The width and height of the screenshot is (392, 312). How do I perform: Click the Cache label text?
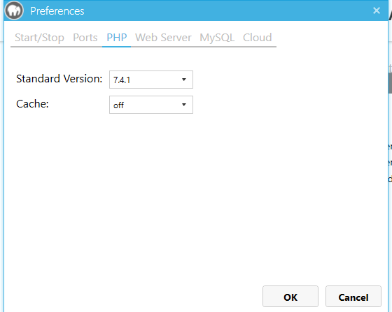32,104
